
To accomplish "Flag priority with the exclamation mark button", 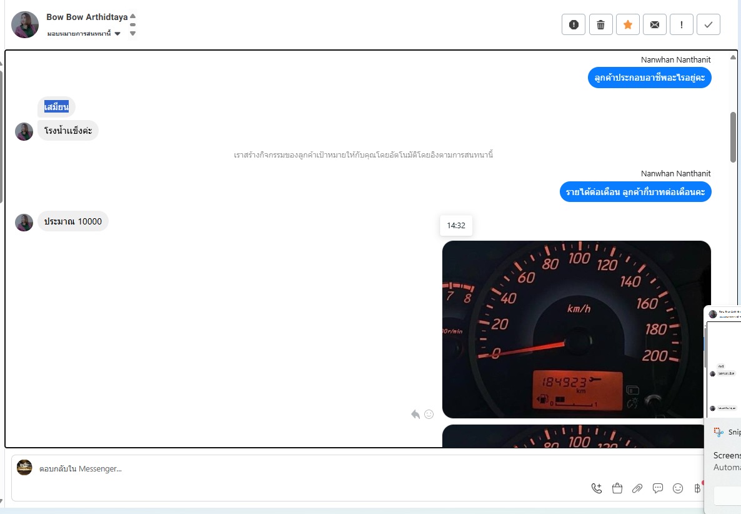I will [682, 24].
